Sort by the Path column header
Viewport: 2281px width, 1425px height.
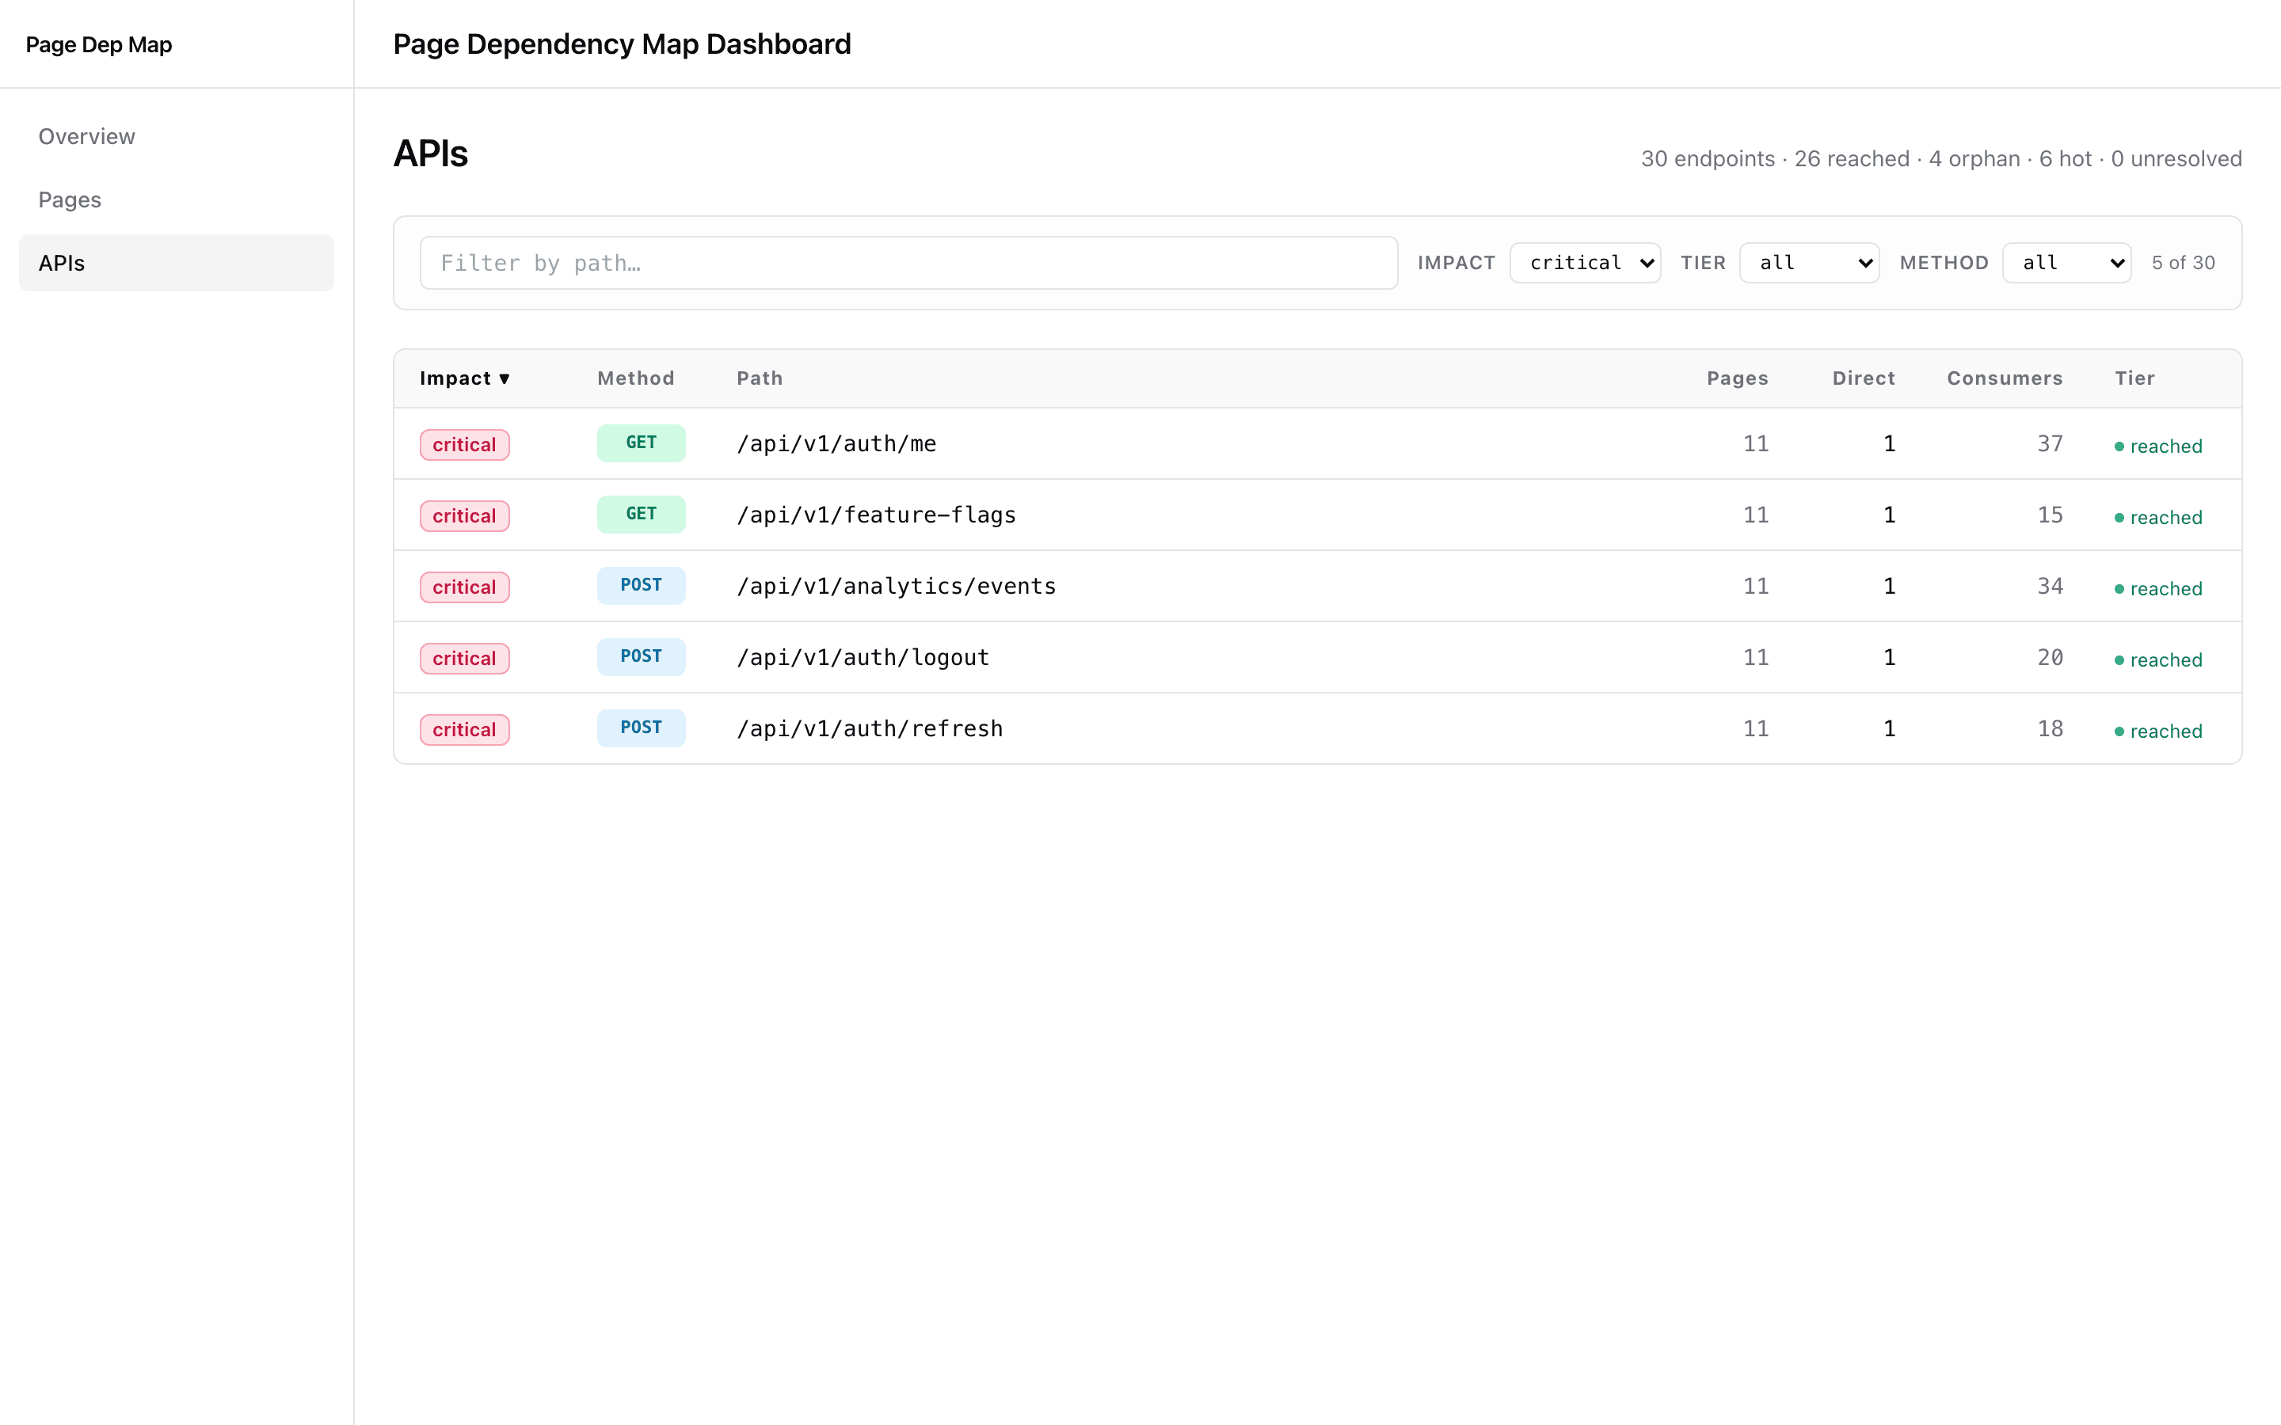tap(760, 378)
